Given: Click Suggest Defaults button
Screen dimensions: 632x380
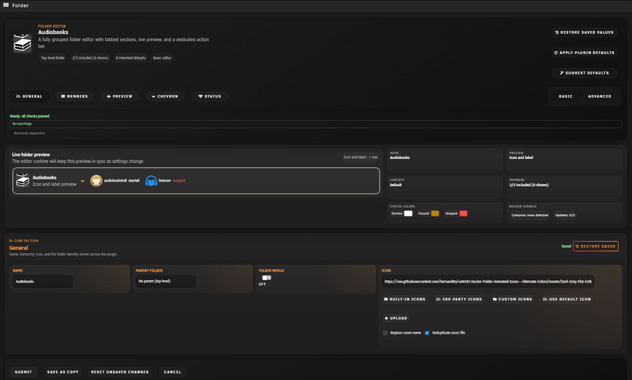Looking at the screenshot, I should click(x=585, y=73).
